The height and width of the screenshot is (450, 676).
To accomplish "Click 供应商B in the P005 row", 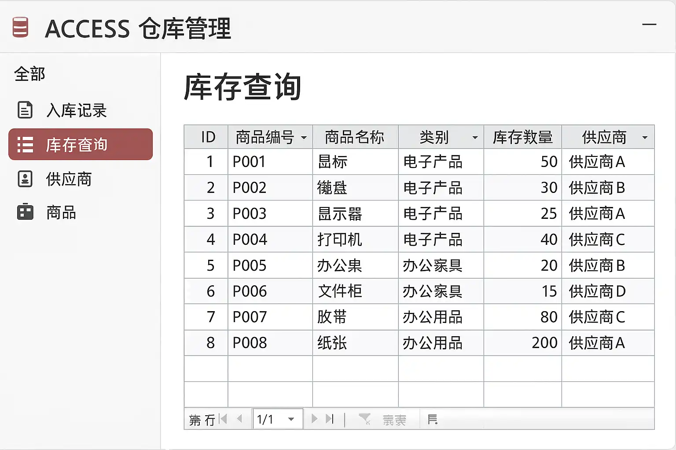I will click(x=597, y=265).
